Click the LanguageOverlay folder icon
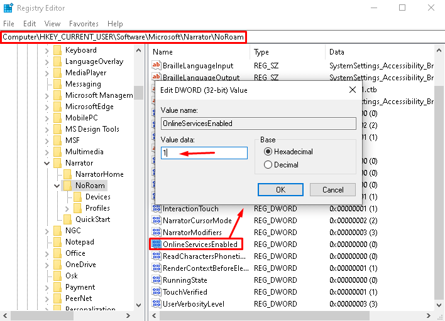Image resolution: width=445 pixels, height=321 pixels. pos(58,61)
